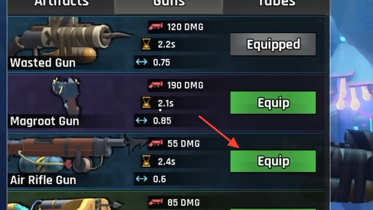Screen dimensions: 373x210
Task: Click the hourglass icon next to 2.4s
Action: [x=147, y=161]
